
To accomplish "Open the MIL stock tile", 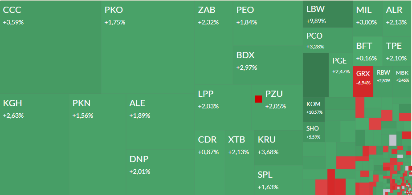I will tap(368, 18).
